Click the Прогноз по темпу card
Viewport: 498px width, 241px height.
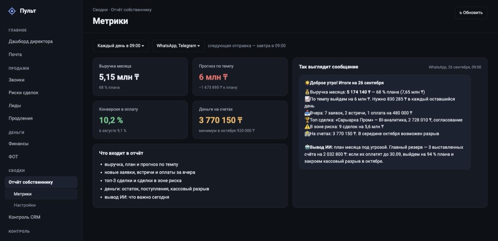[240, 77]
